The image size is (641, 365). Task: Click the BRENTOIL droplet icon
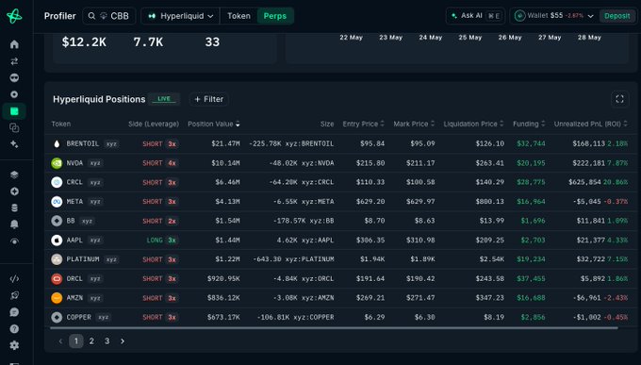[57, 143]
